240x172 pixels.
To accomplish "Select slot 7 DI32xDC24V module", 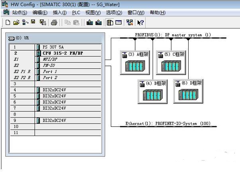I will coord(55,108).
